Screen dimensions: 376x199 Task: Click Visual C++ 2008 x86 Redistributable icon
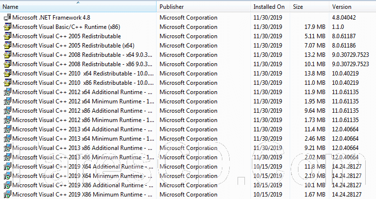click(7, 64)
